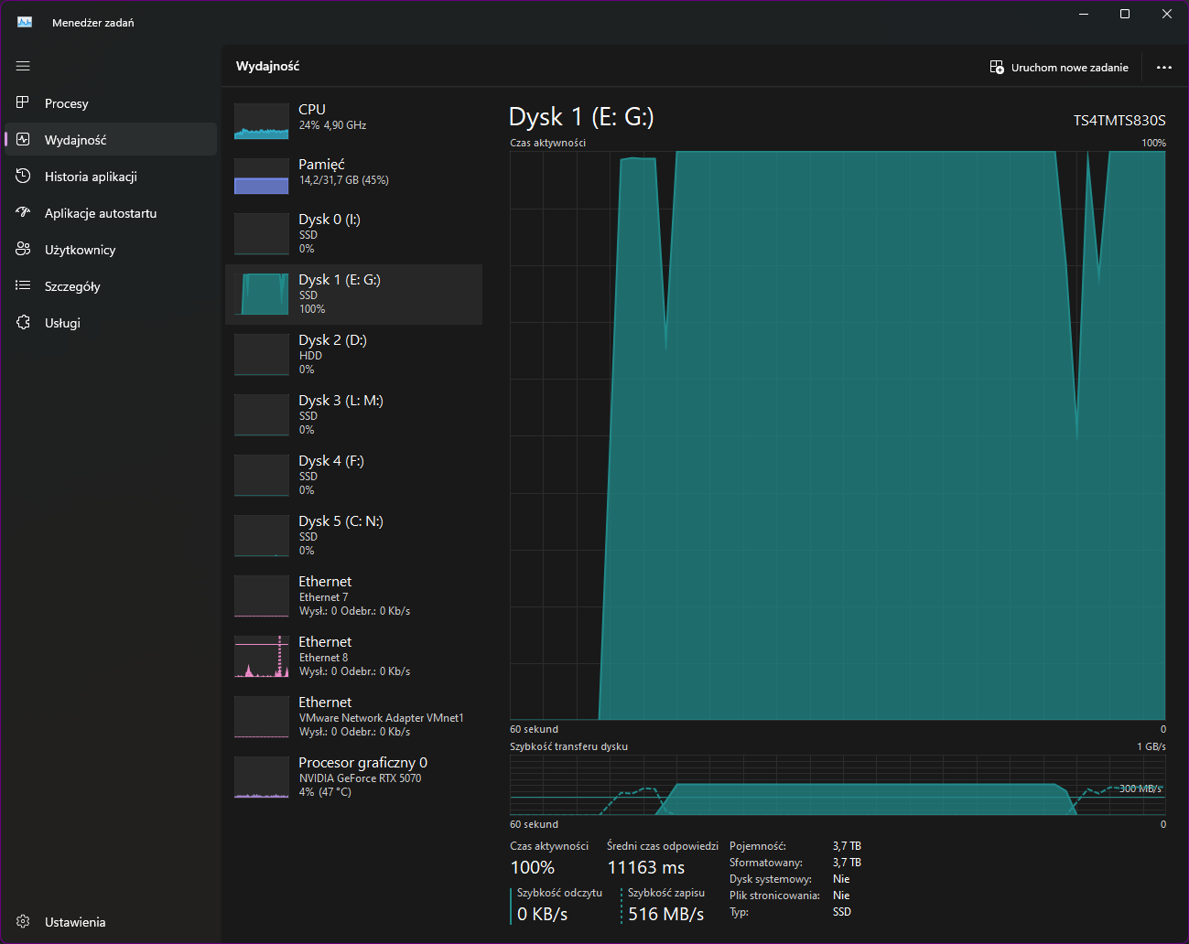Image resolution: width=1189 pixels, height=944 pixels.
Task: Open the Usługi page
Action: pos(111,323)
